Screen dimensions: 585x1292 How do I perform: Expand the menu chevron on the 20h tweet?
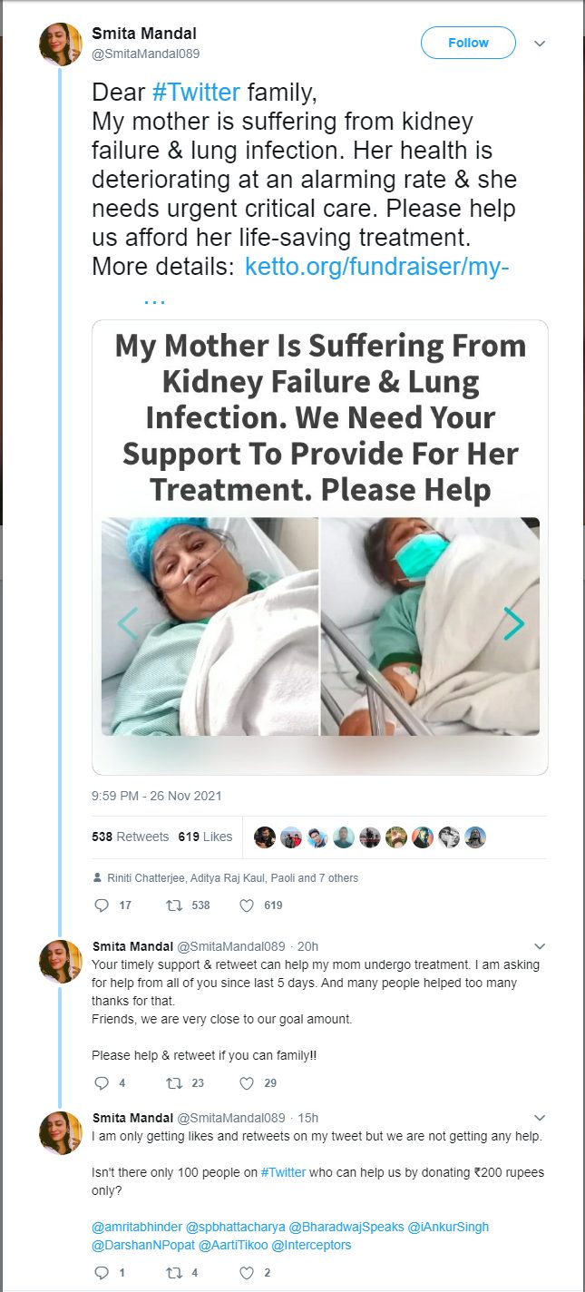click(540, 946)
